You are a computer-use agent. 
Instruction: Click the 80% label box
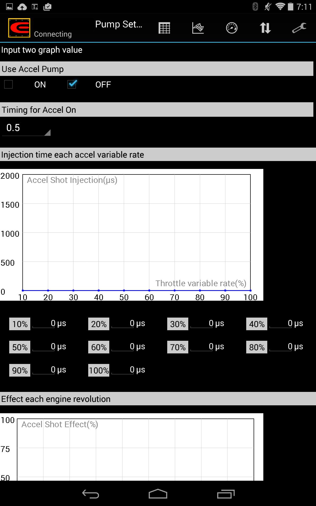coord(257,347)
